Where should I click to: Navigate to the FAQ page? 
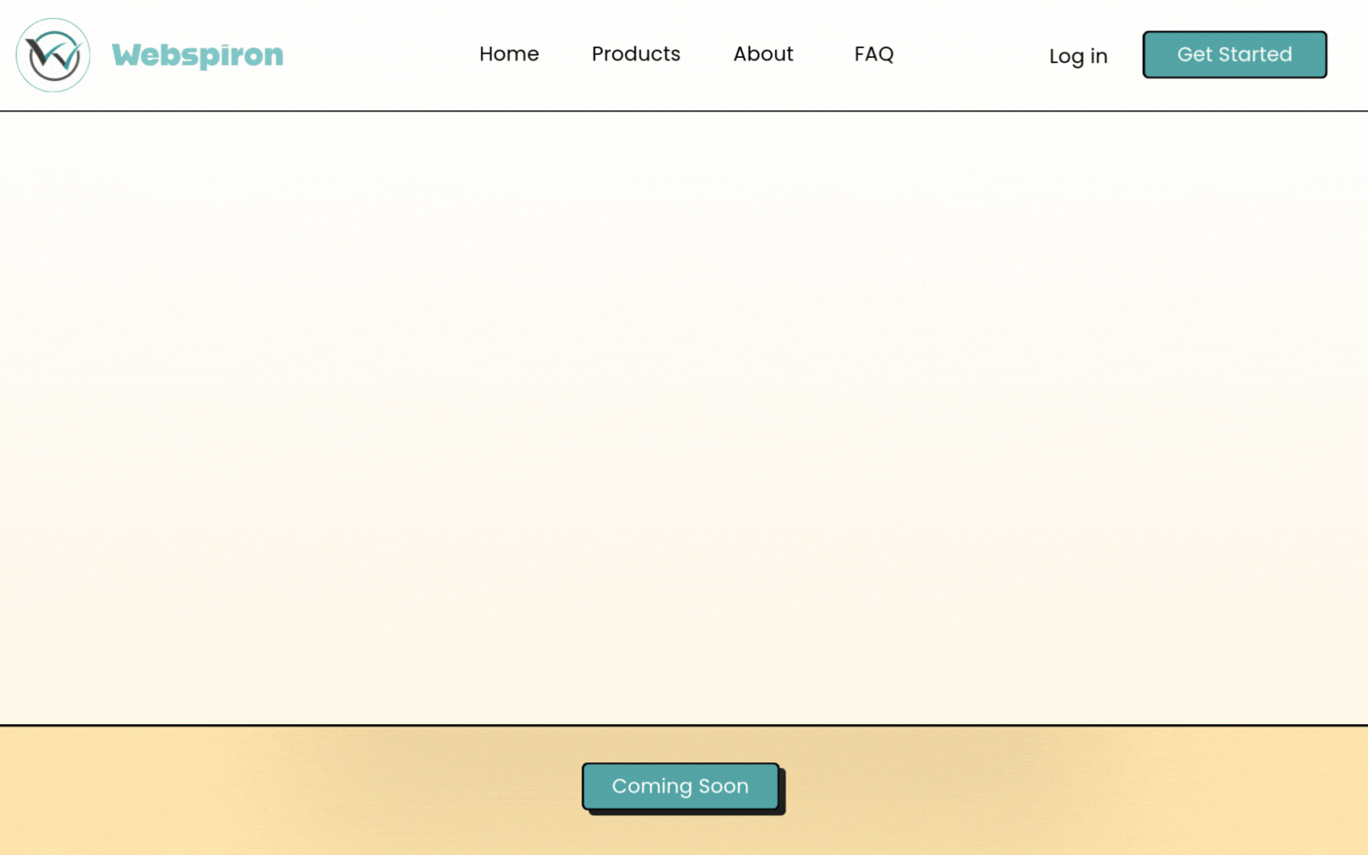click(x=873, y=54)
